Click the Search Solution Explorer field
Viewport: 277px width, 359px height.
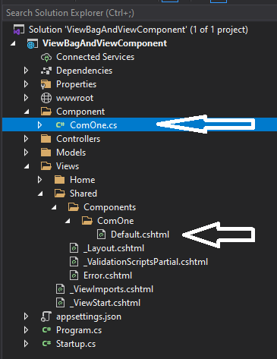(x=140, y=13)
